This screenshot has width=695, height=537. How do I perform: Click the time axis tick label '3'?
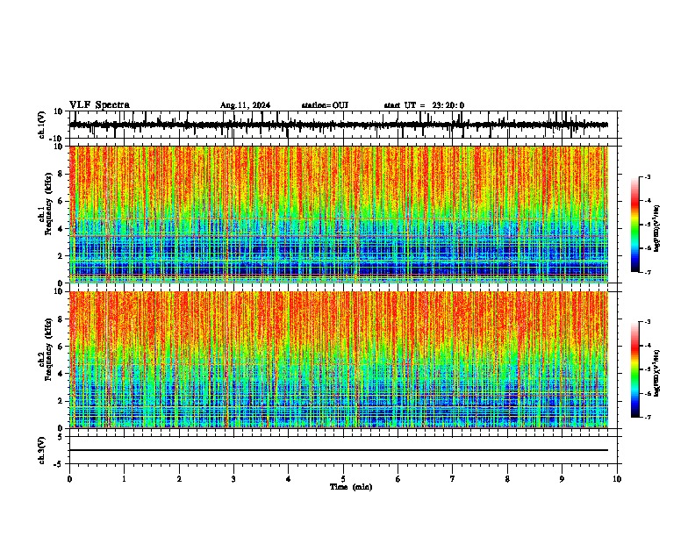point(233,479)
